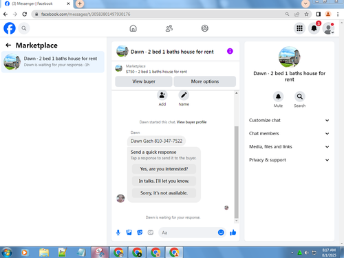Open the account profile avatar menu
Image resolution: width=344 pixels, height=258 pixels.
click(x=328, y=28)
